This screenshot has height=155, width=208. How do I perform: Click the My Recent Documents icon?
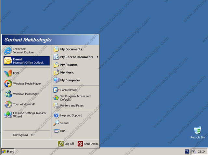pos(56,57)
